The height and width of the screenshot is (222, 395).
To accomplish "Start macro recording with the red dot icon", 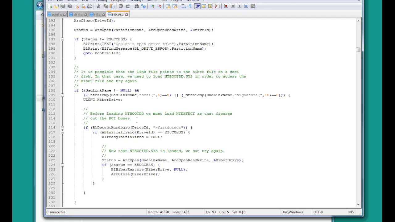I will click(226, 6).
